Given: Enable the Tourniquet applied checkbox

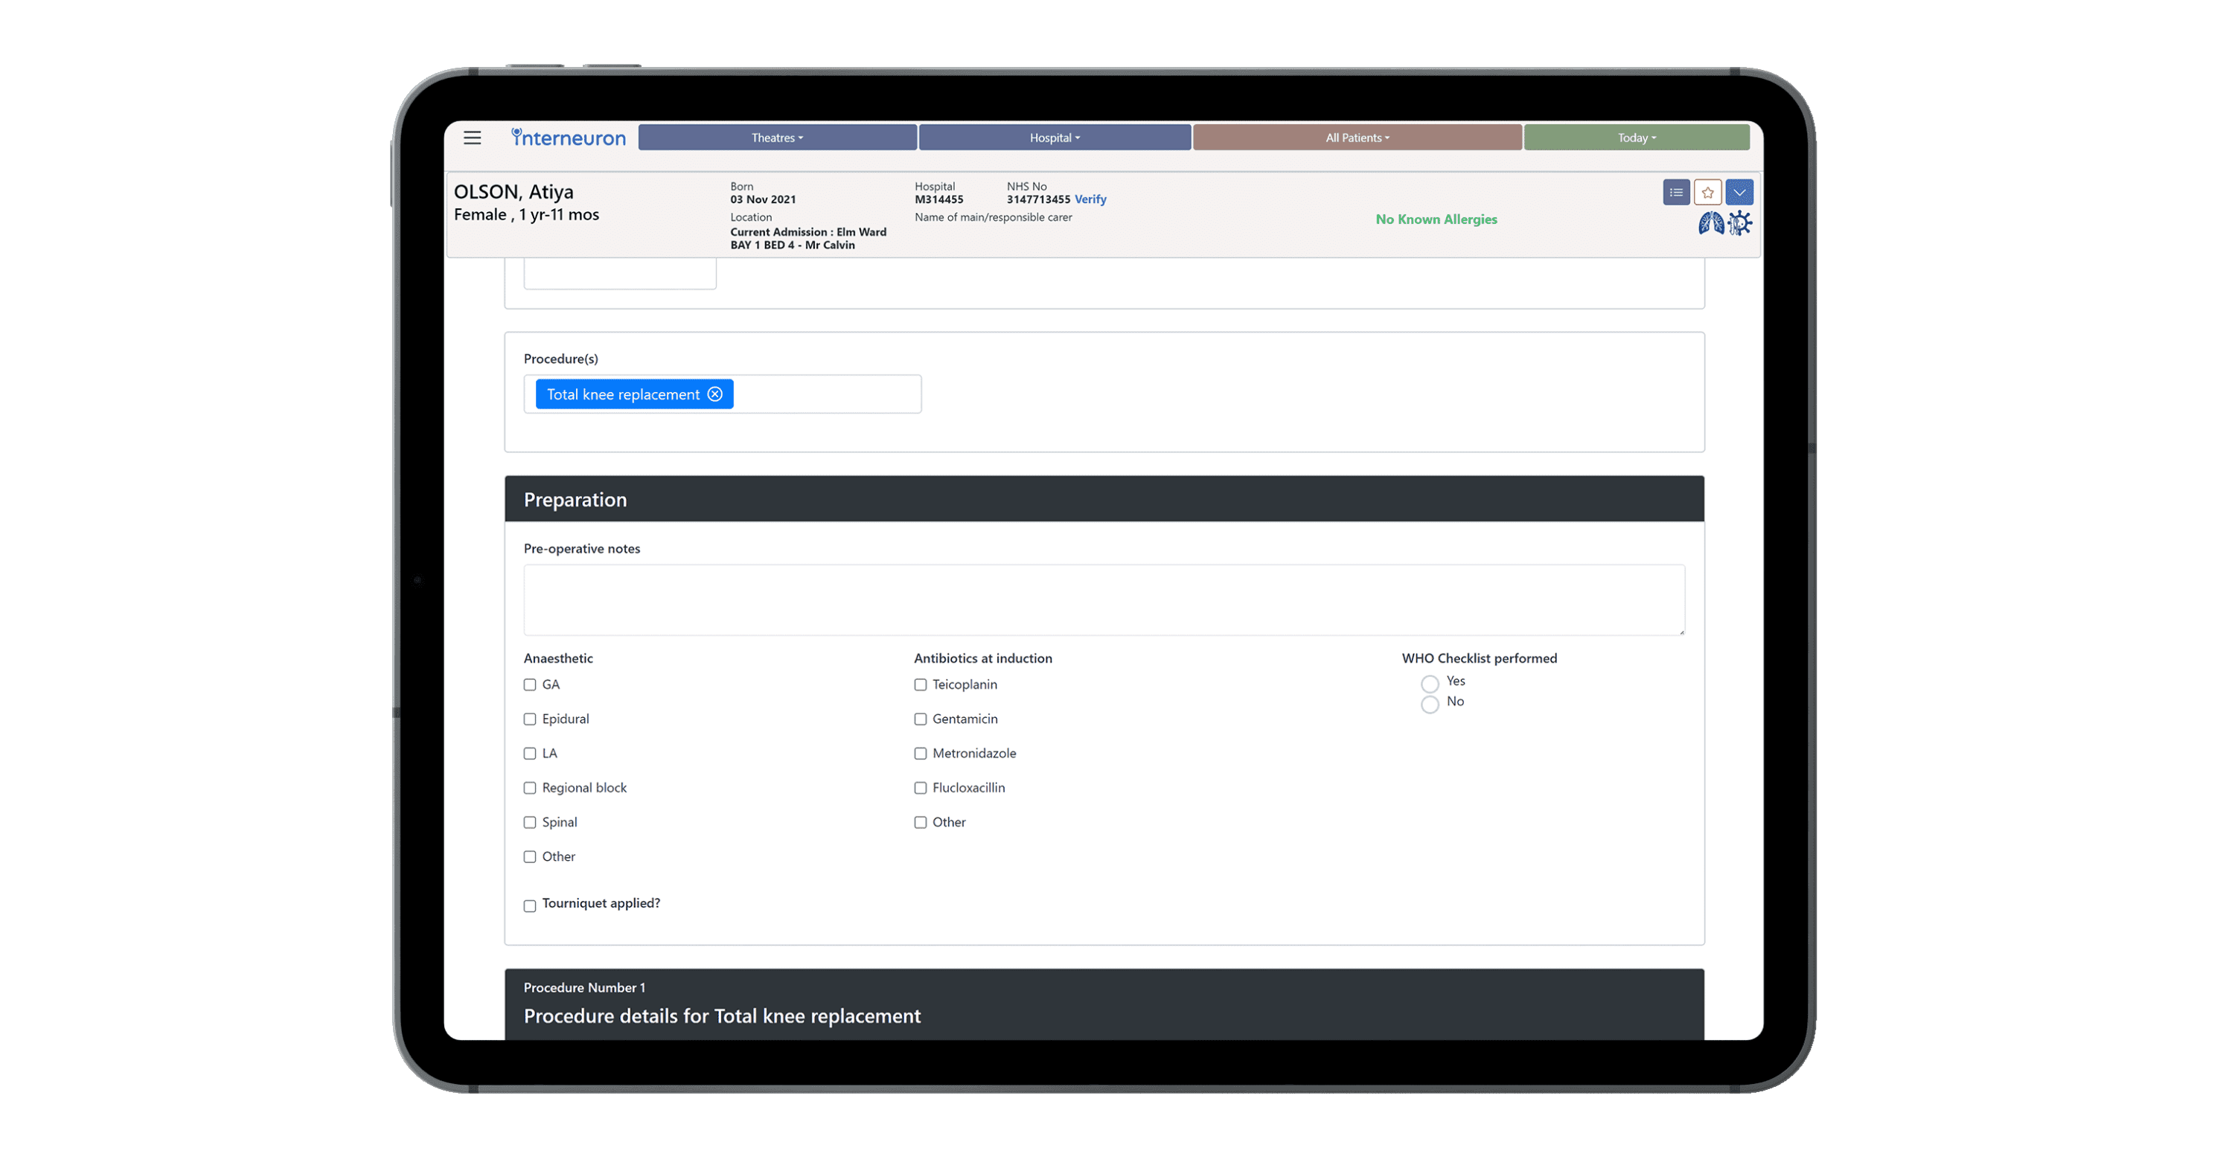Looking at the screenshot, I should (530, 906).
